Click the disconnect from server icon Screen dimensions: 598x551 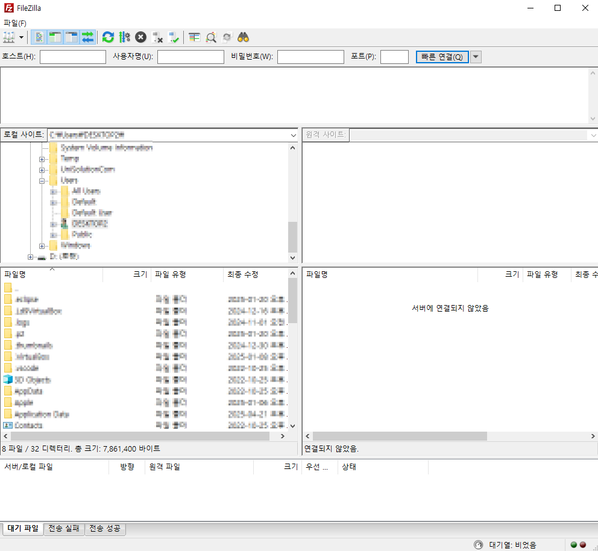(157, 37)
